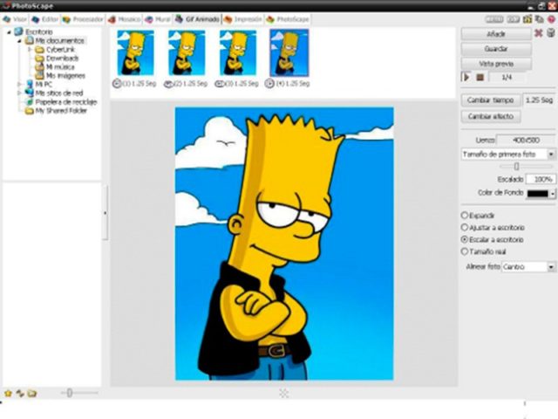Image resolution: width=558 pixels, height=419 pixels.
Task: Click the second pill-shaped icon at top right
Action: click(514, 19)
